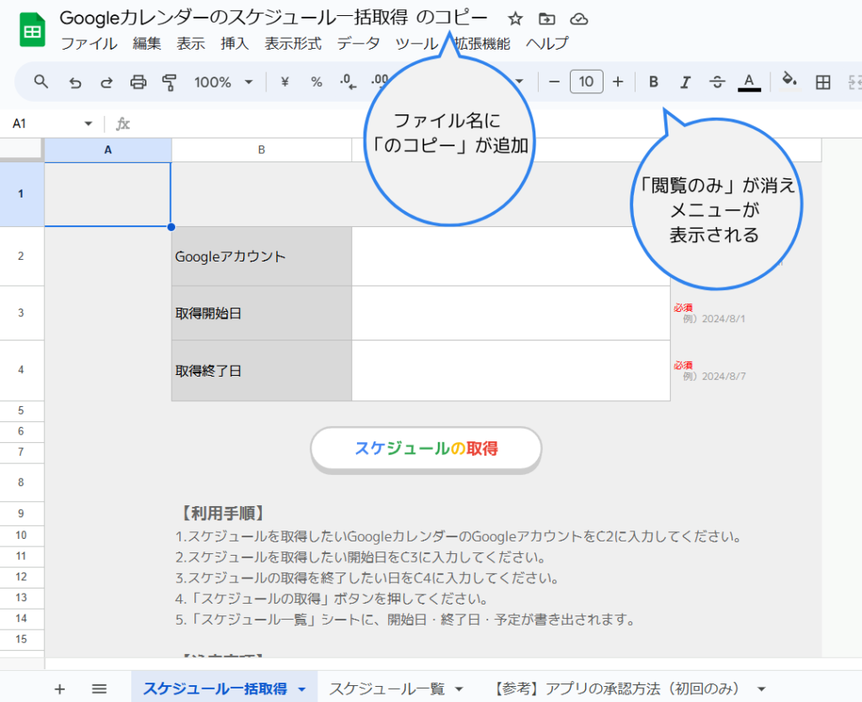
Task: Open fill color picker
Action: [x=790, y=82]
